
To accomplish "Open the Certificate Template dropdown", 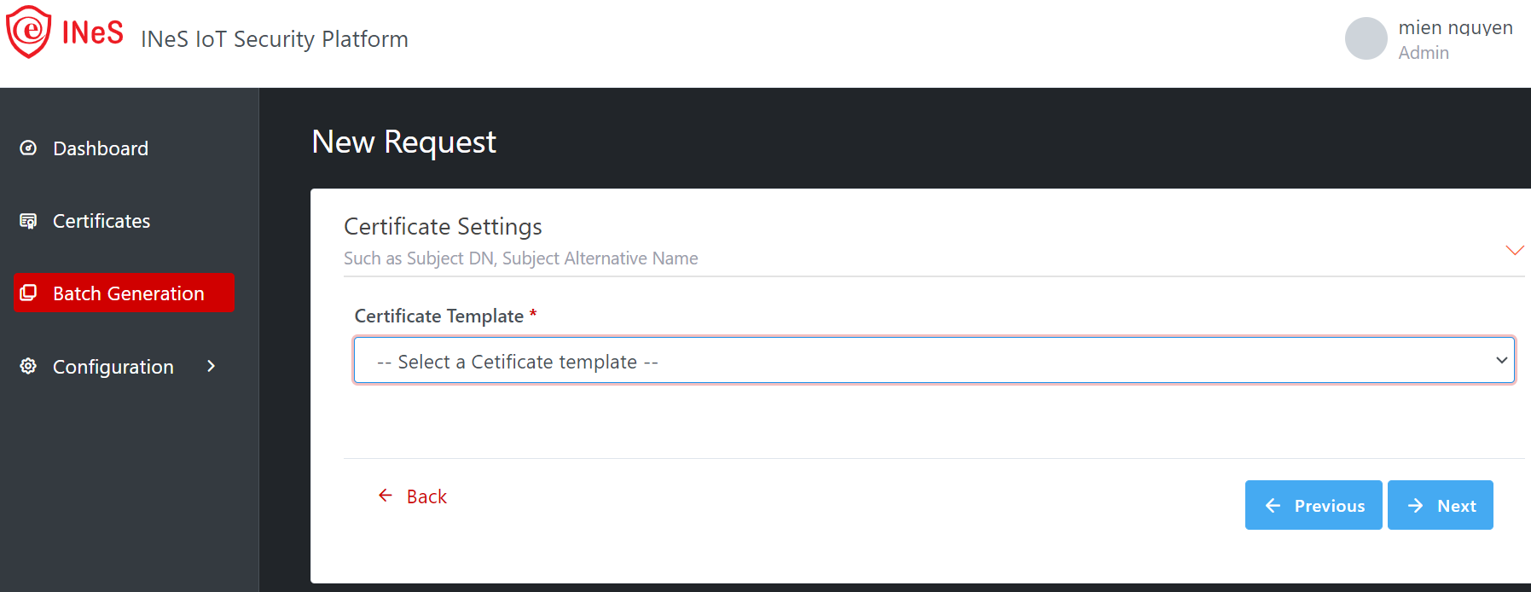I will [x=934, y=361].
